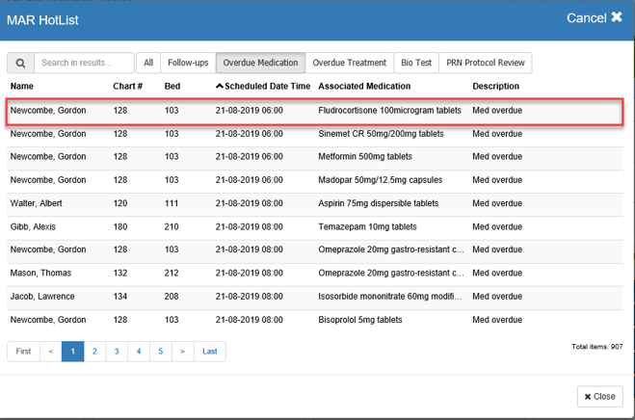
Task: Switch to the Follow-ups tab
Action: coord(188,64)
